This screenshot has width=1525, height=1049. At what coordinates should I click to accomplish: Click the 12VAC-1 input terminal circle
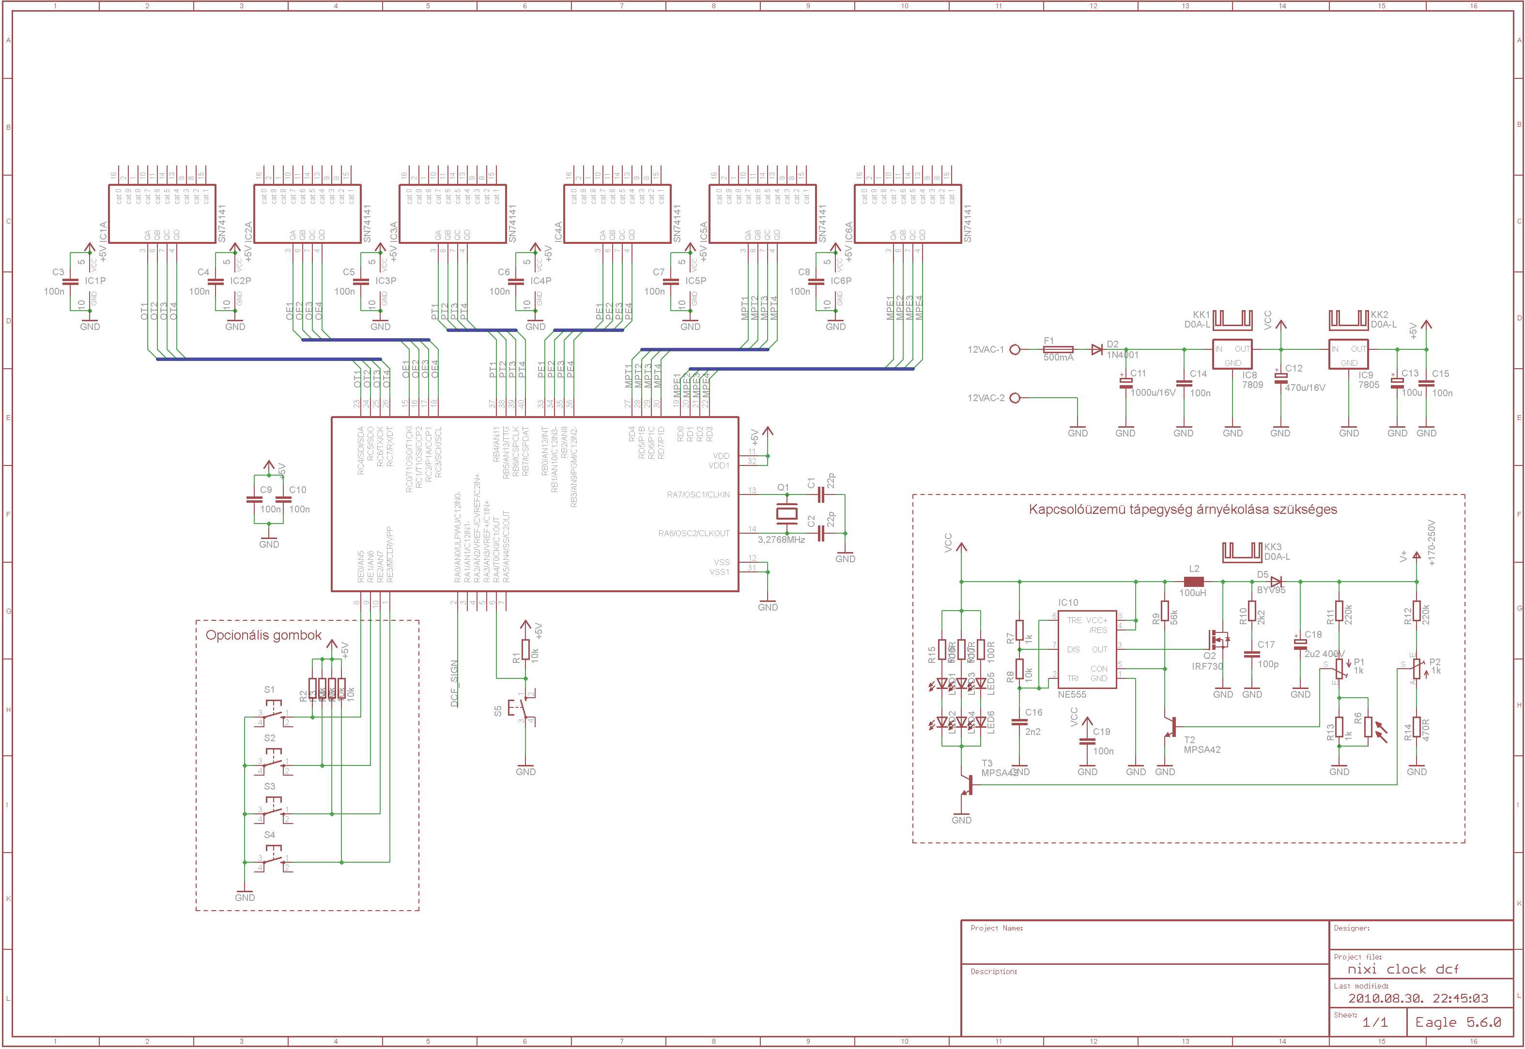[1015, 350]
